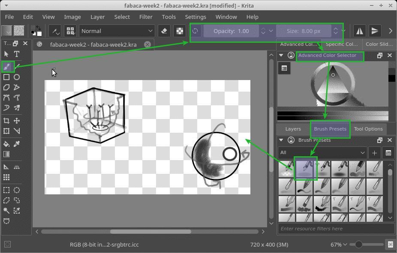Select the Multibrush tool
Screen dimensions: 397x253
point(17,108)
